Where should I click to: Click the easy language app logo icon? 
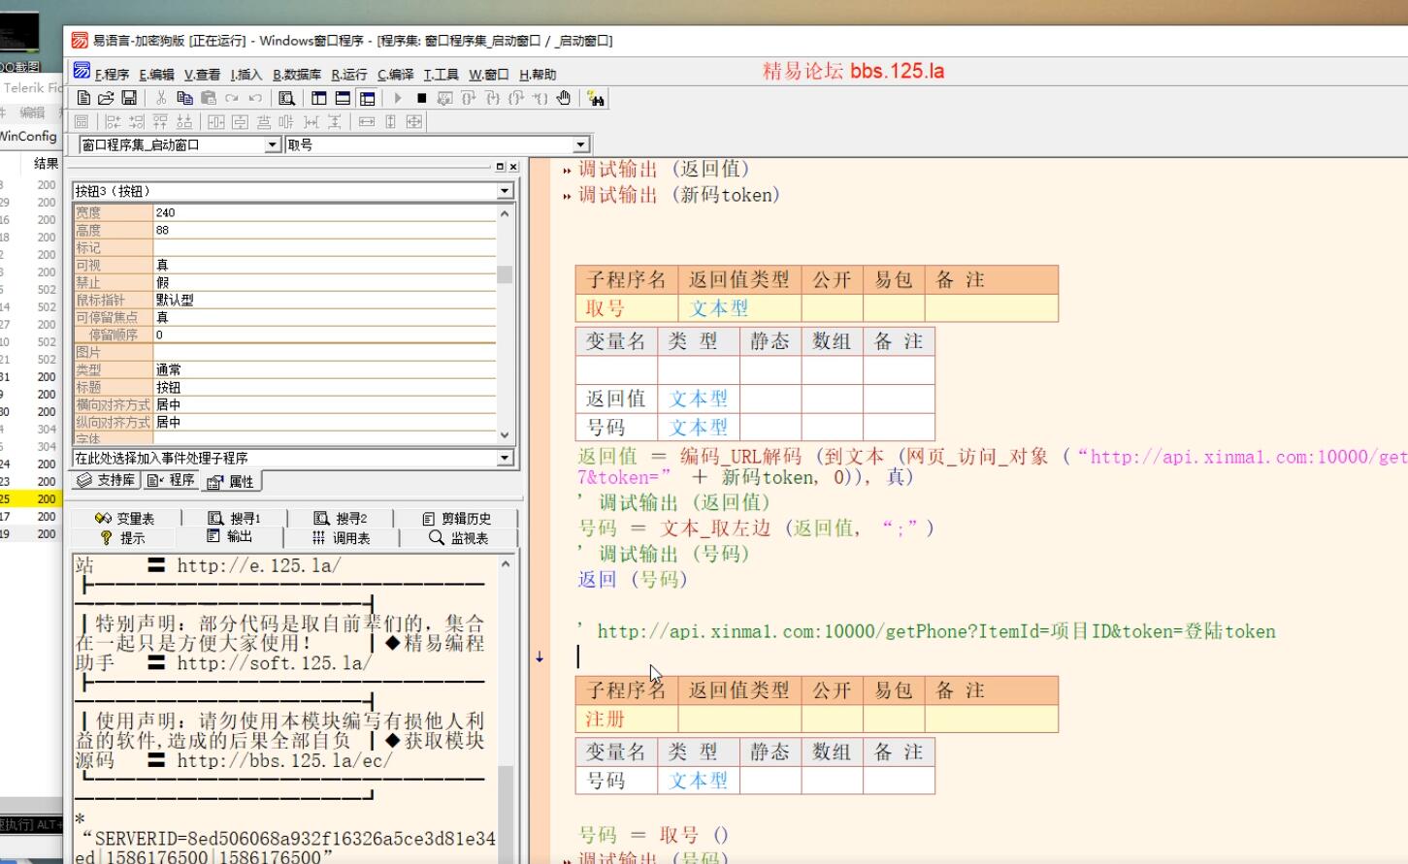(x=80, y=40)
